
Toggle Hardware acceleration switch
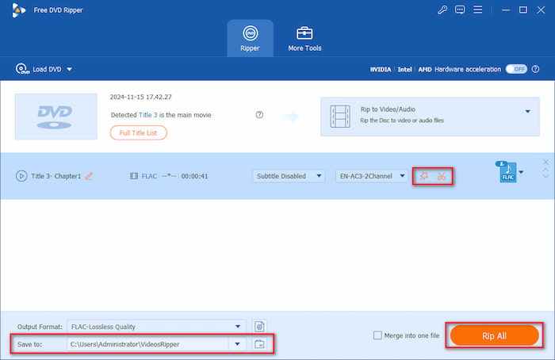click(x=516, y=69)
